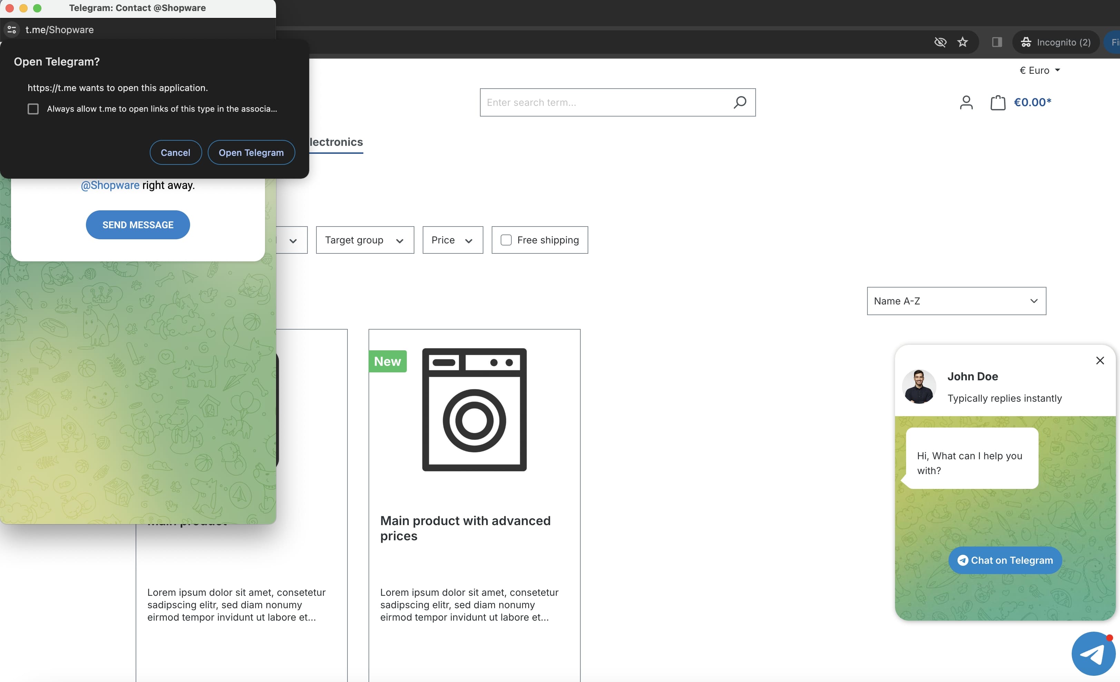Enable the Free shipping checkbox

tap(506, 240)
